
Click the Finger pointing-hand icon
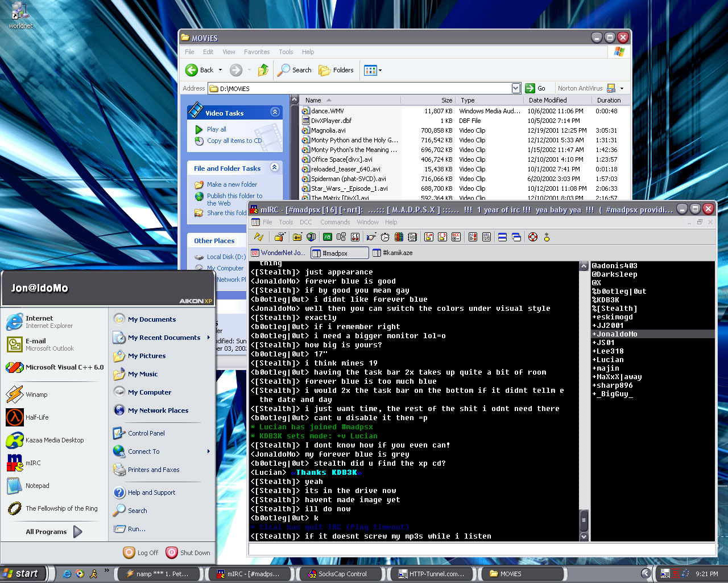[x=371, y=237]
